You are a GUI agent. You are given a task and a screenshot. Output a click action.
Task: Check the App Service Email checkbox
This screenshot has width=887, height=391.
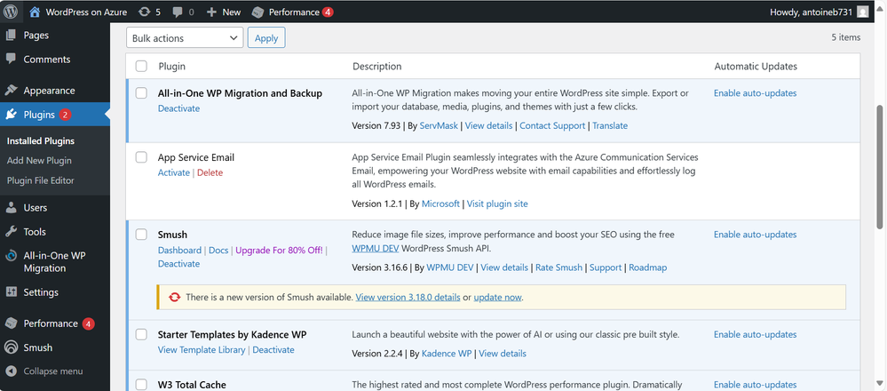click(x=141, y=157)
